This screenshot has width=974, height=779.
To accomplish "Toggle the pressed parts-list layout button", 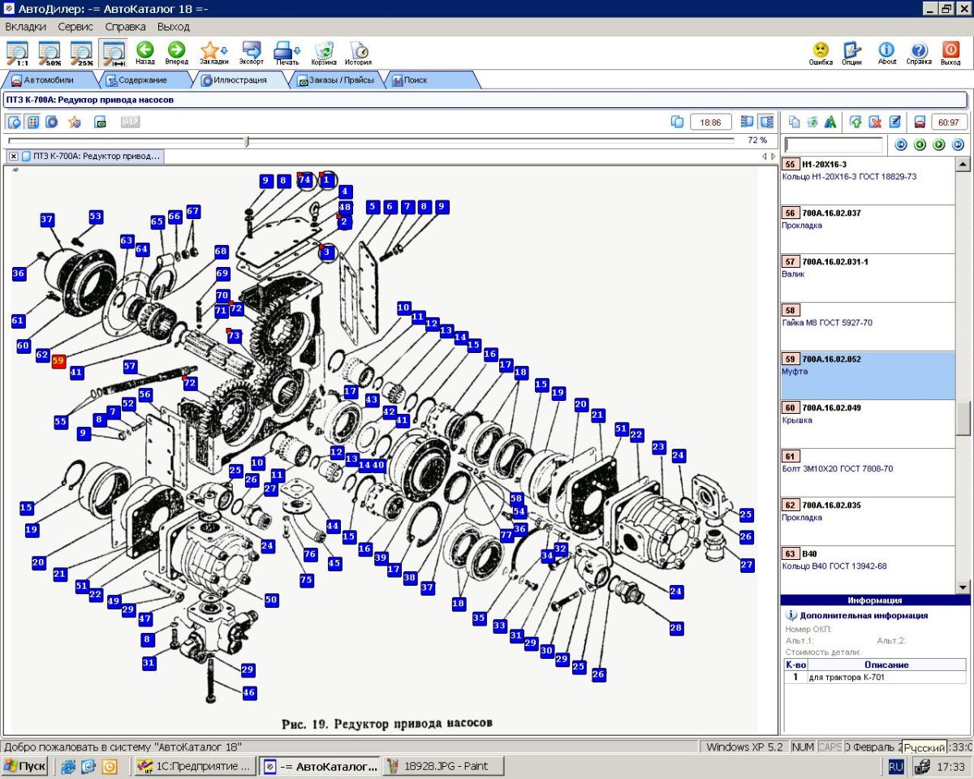I will (765, 122).
